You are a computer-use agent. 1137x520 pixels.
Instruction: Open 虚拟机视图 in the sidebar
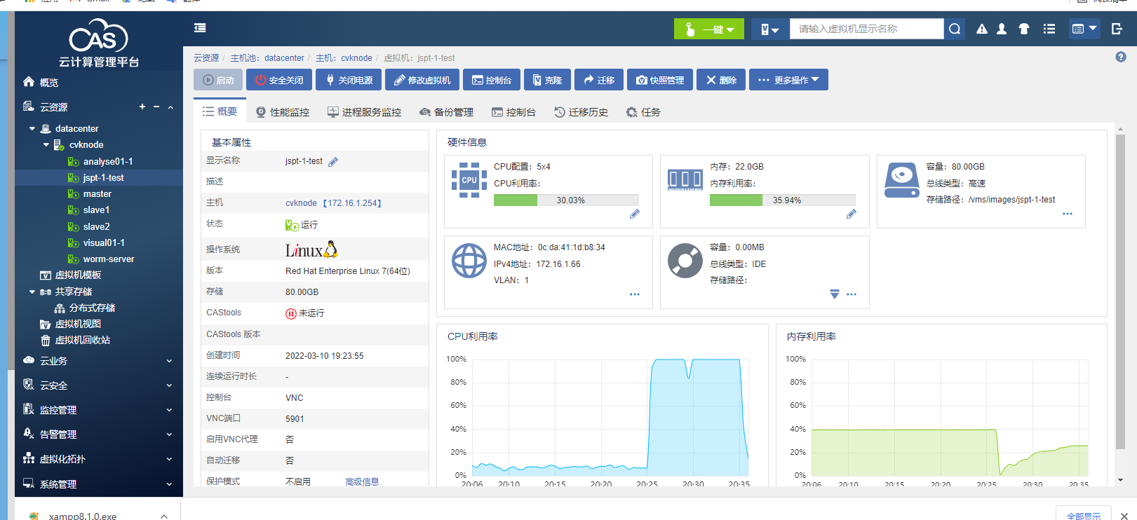(78, 324)
